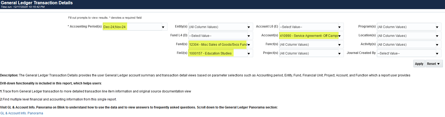Expand the Activity(s) dropdown arrow
The image size is (445, 117).
[x=437, y=45]
